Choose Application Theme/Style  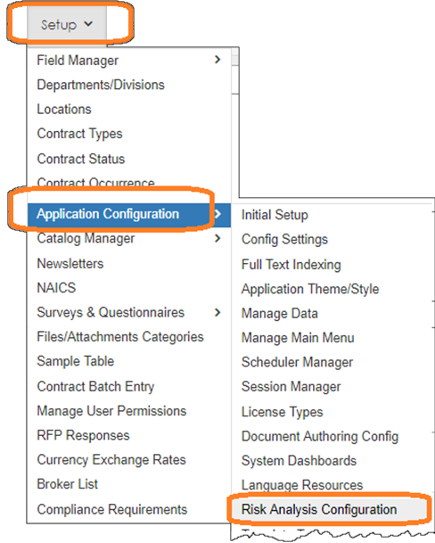click(x=310, y=289)
